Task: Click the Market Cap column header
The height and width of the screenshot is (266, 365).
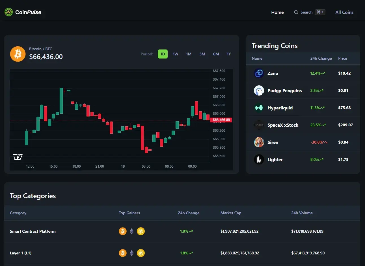Action: pos(231,213)
